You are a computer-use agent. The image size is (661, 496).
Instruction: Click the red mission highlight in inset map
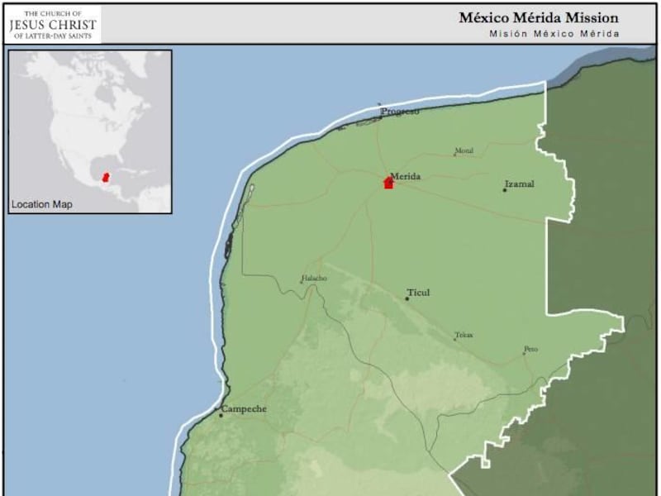(x=106, y=177)
